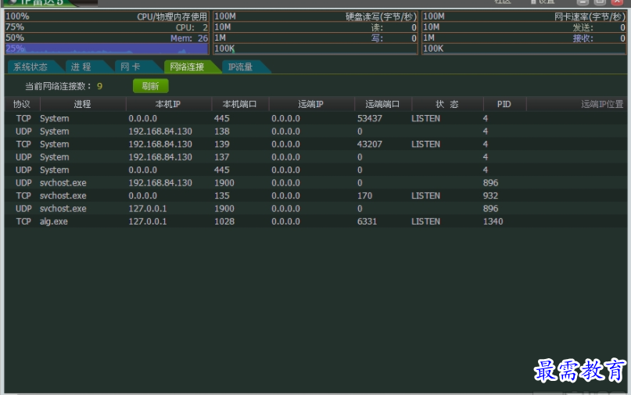Click the 远端IP column header

311,104
